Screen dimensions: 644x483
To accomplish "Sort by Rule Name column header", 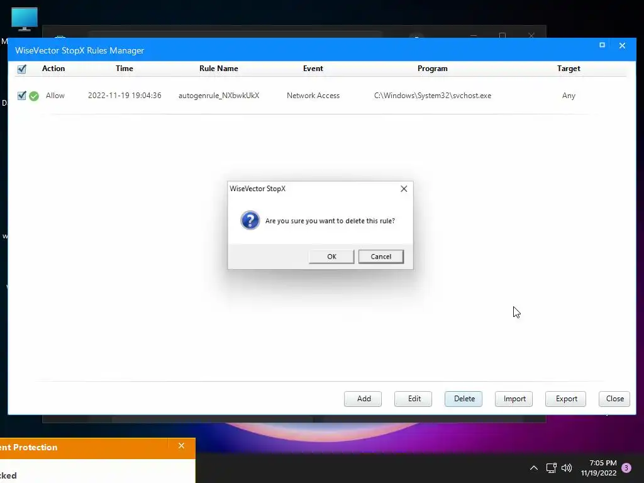I will coord(218,69).
